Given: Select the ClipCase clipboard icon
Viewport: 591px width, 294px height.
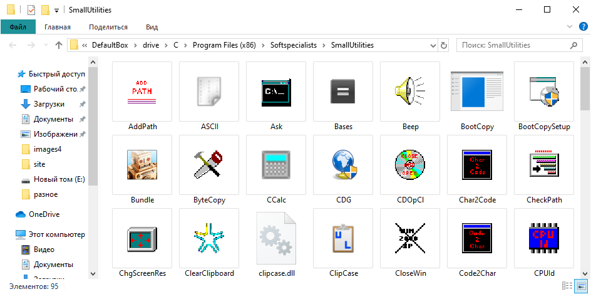Looking at the screenshot, I should click(x=343, y=238).
